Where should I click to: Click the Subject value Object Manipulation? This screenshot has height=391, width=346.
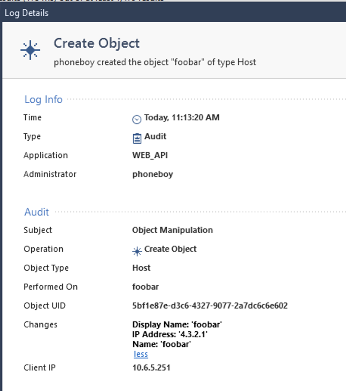click(172, 230)
